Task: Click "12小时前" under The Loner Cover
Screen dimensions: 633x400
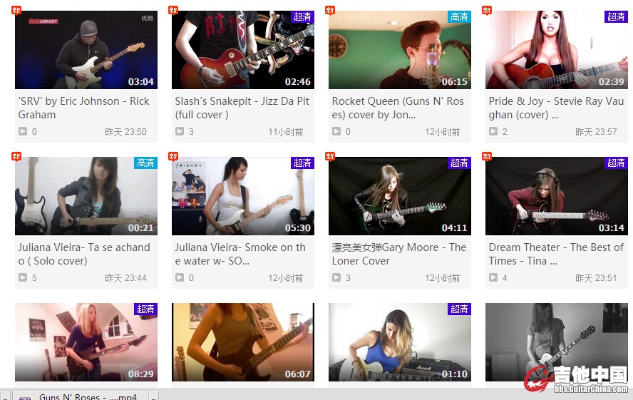Action: (x=443, y=277)
